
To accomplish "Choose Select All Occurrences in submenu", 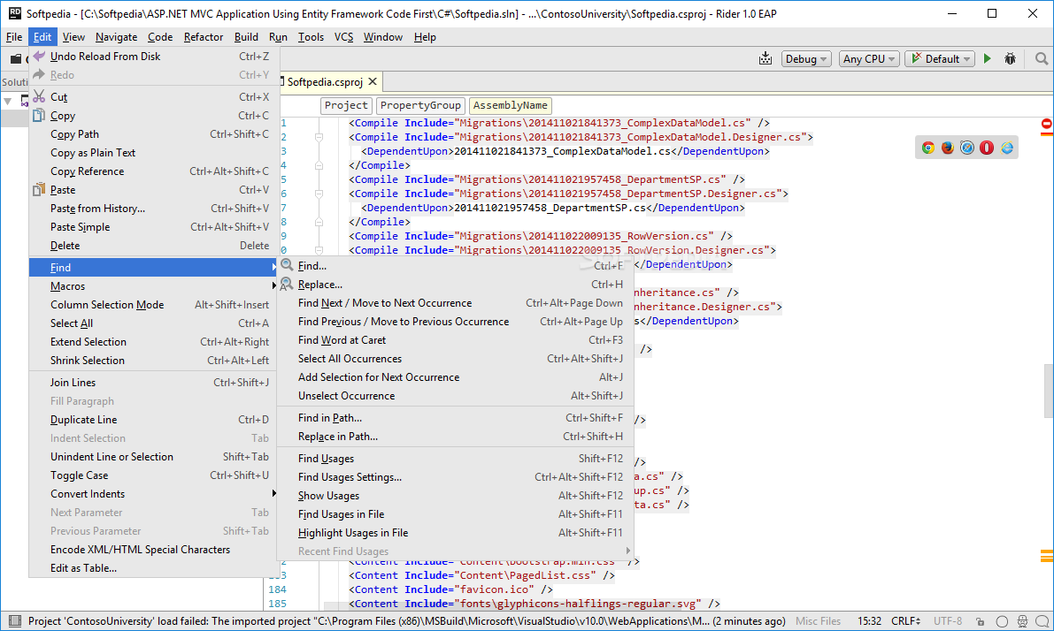I will pos(455,359).
